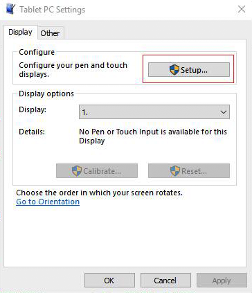Viewport: 252px width, 293px height.
Task: Open the Display selection combo box
Action: [154, 112]
